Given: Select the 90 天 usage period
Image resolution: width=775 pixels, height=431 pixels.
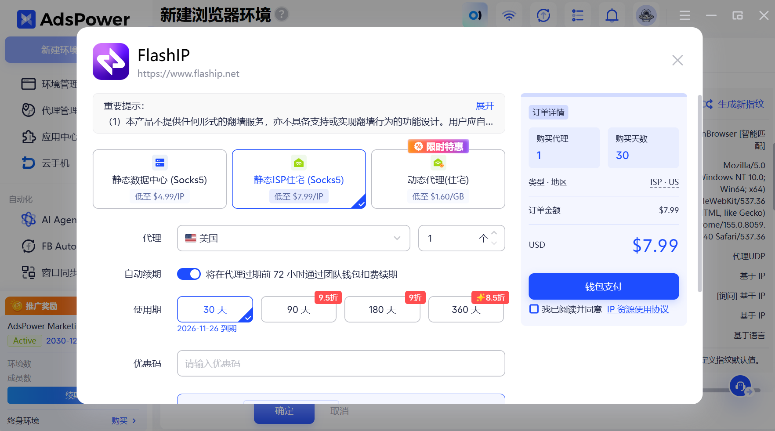Looking at the screenshot, I should 299,309.
